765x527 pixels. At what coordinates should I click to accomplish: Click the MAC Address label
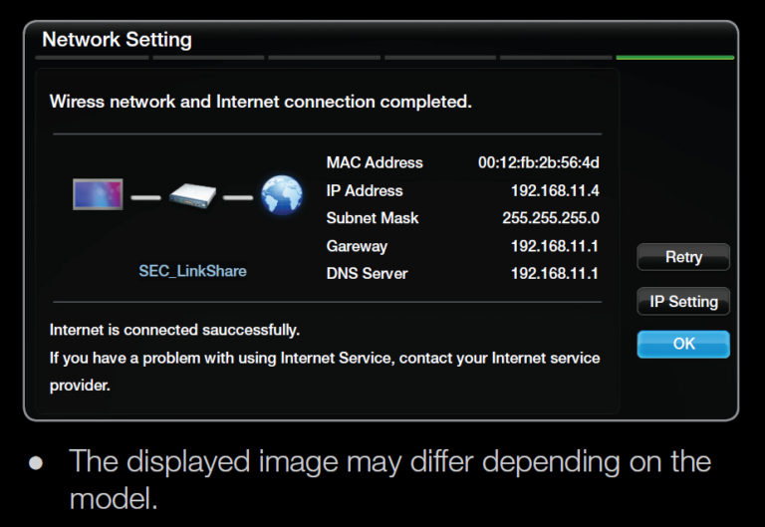(x=375, y=162)
